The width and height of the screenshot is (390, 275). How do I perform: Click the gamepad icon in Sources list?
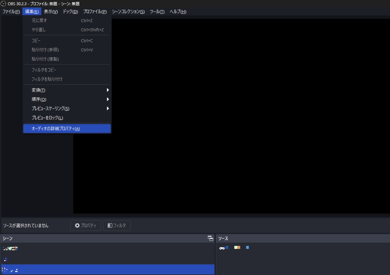222,248
